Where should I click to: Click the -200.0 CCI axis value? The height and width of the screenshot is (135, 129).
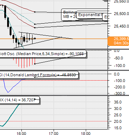pyautogui.click(x=119, y=87)
